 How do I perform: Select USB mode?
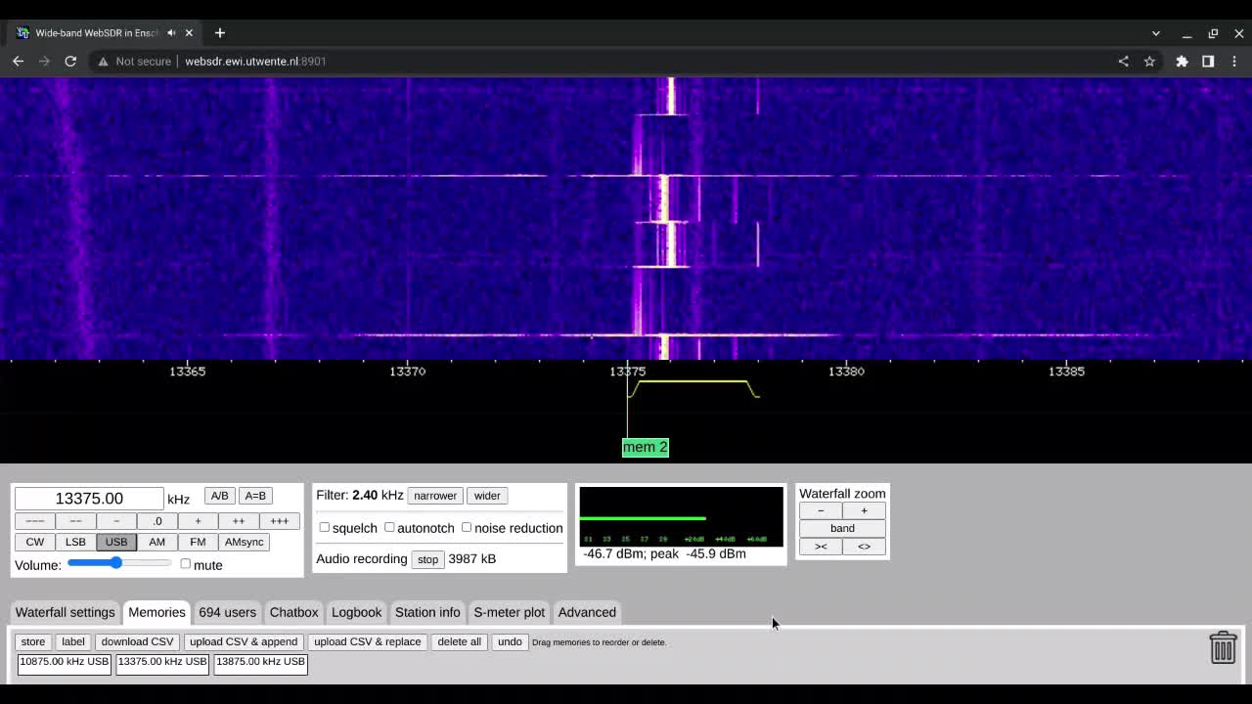(116, 542)
